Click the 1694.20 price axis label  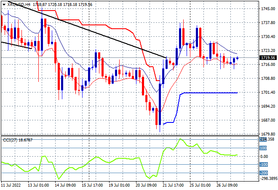(x=268, y=106)
